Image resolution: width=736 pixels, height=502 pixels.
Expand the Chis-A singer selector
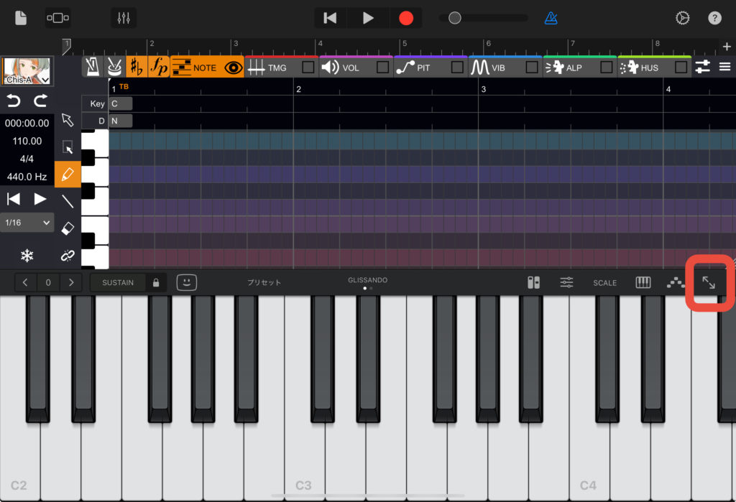click(27, 71)
